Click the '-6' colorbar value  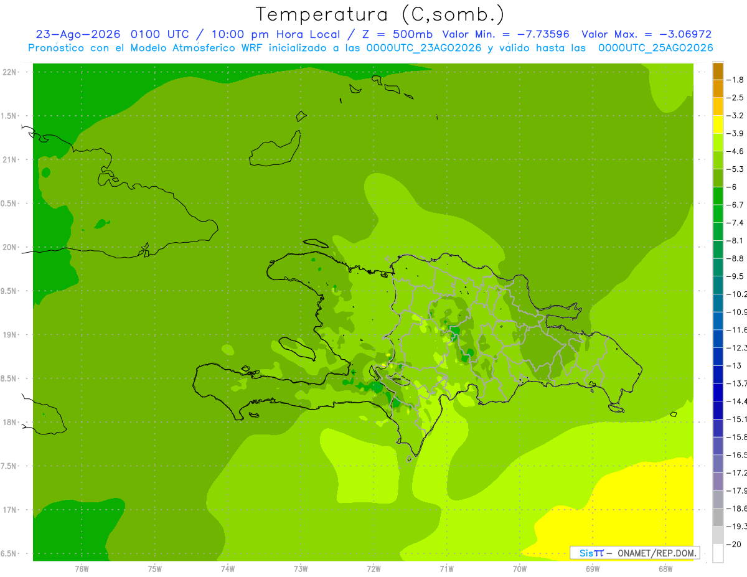pos(732,187)
